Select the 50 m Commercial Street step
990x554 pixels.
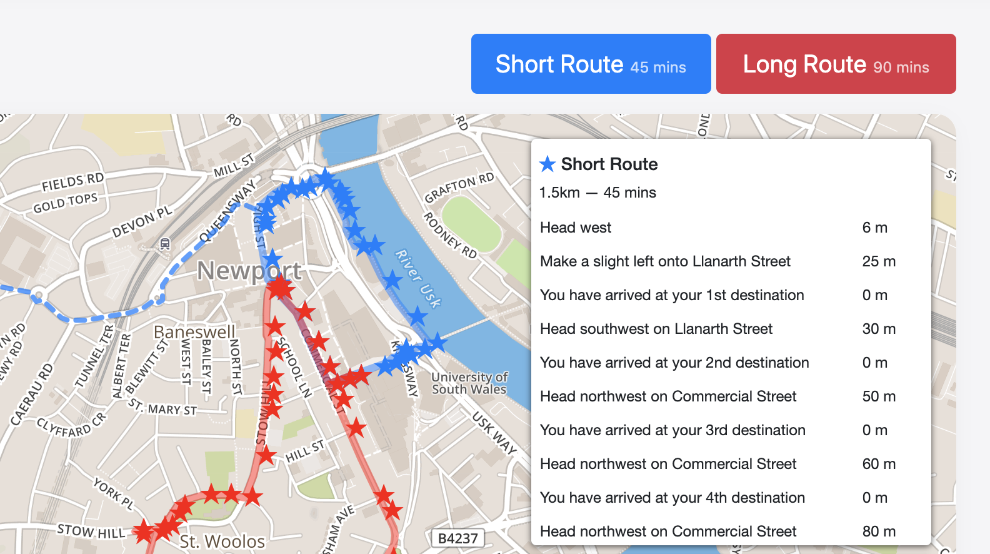click(668, 396)
